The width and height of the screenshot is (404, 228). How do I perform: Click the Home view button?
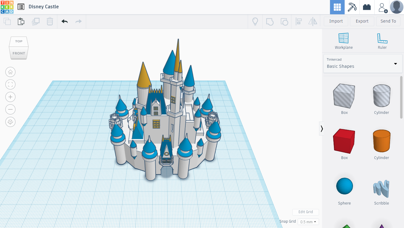point(10,72)
